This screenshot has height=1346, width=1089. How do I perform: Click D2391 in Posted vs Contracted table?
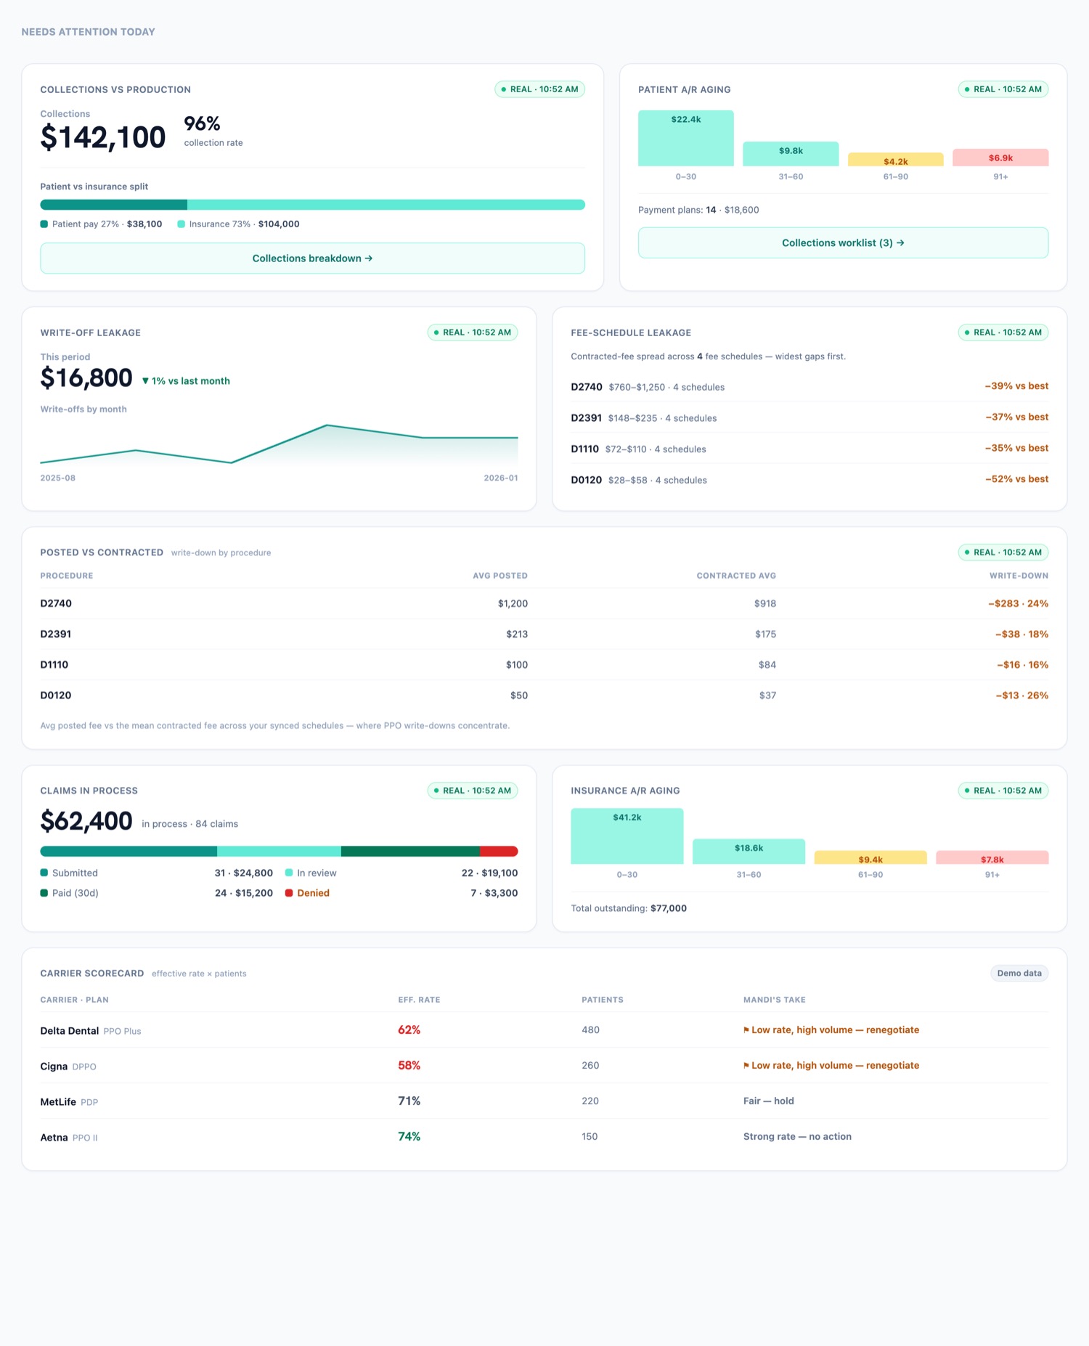[x=56, y=634]
